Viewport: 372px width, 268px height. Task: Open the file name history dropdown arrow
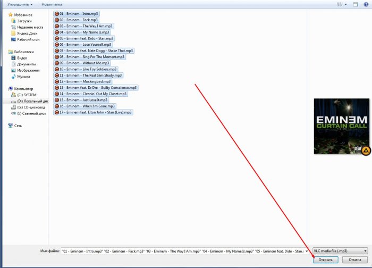pyautogui.click(x=307, y=250)
